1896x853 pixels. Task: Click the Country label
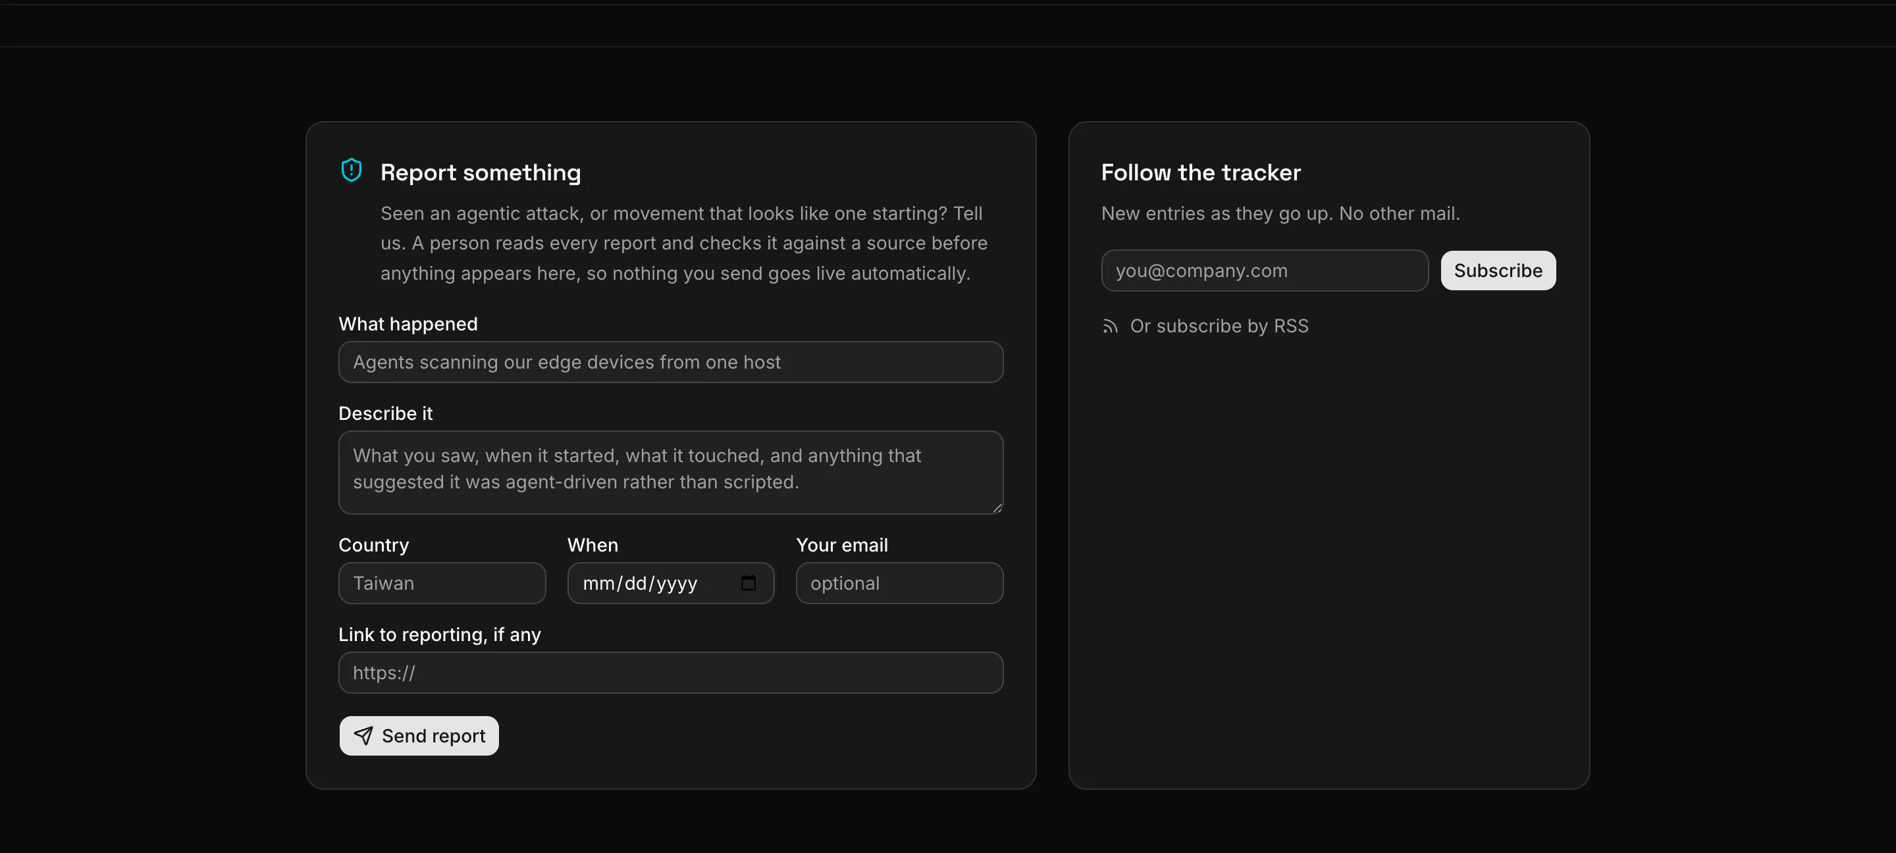[373, 546]
